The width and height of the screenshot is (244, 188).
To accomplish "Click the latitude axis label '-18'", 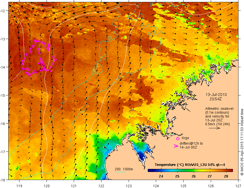I will [3, 180].
